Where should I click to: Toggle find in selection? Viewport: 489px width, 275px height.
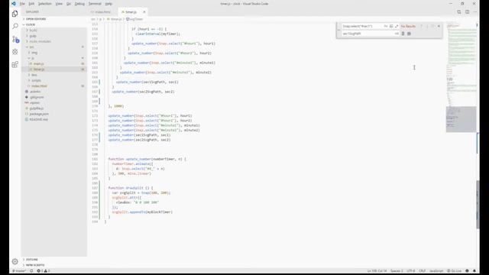click(432, 26)
